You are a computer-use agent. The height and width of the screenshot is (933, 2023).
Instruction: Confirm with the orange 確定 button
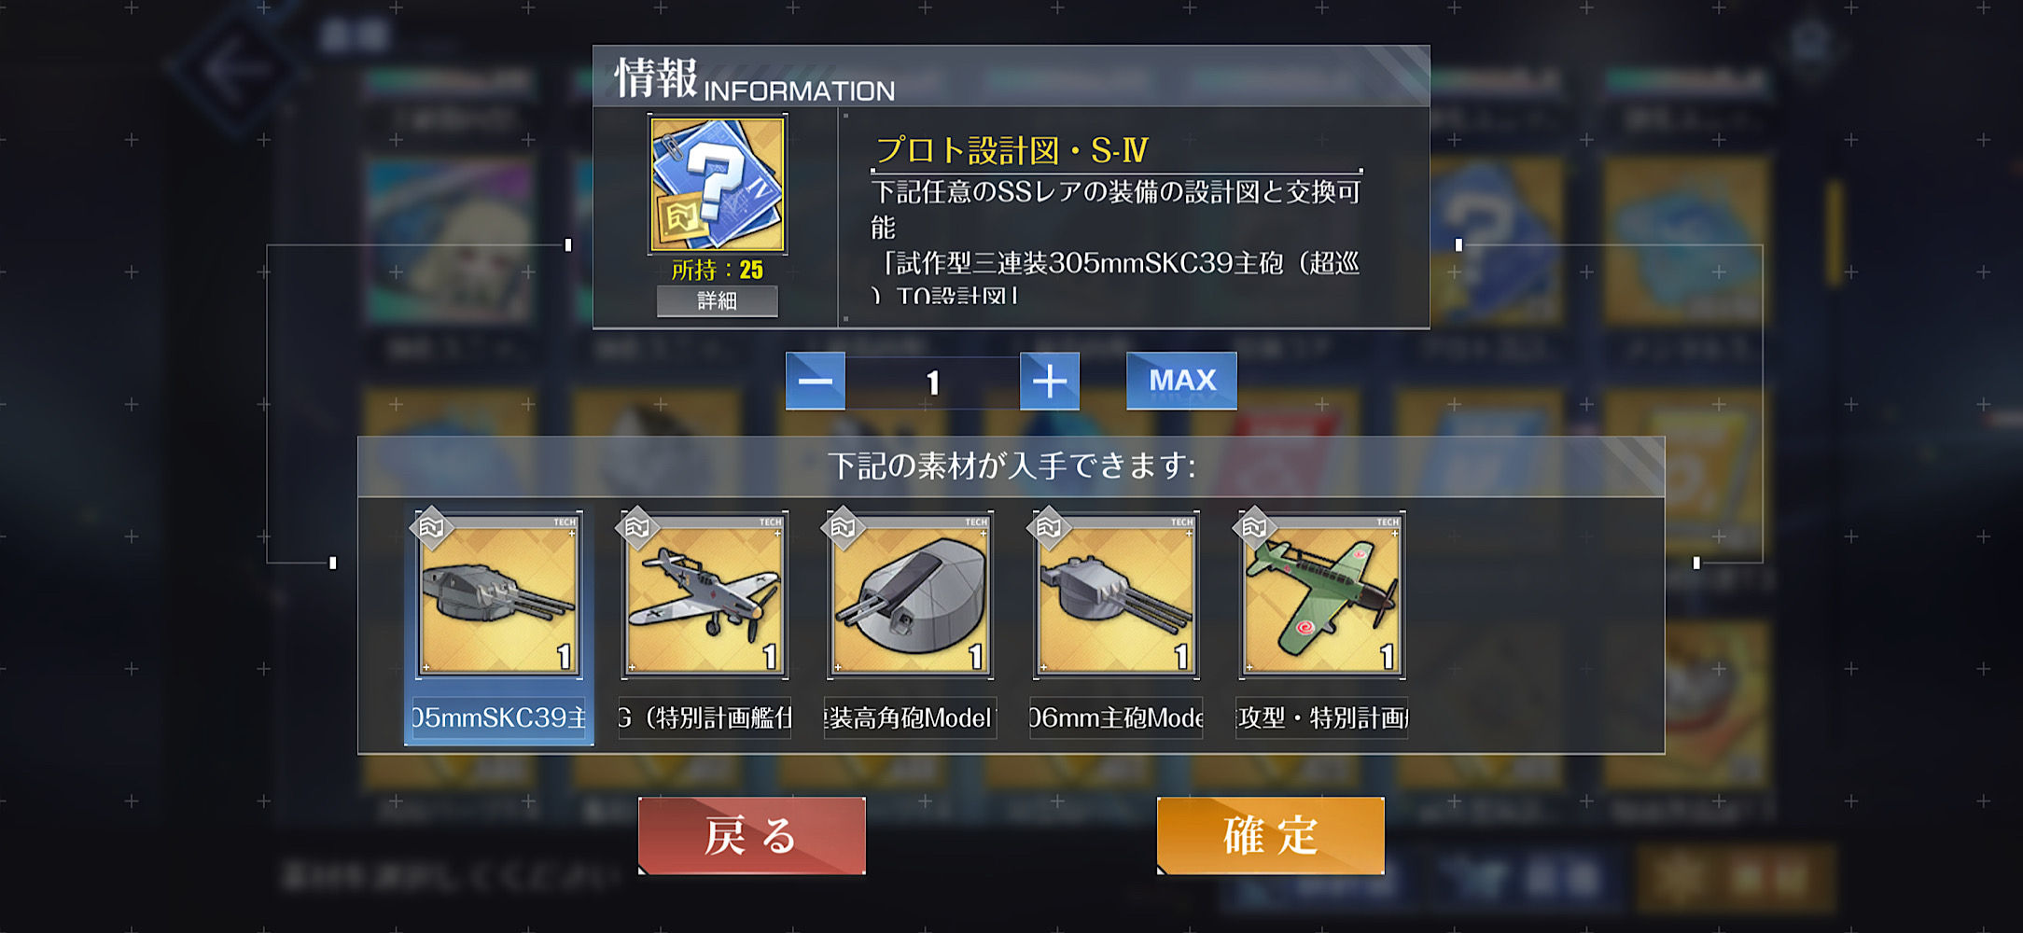click(x=1271, y=835)
